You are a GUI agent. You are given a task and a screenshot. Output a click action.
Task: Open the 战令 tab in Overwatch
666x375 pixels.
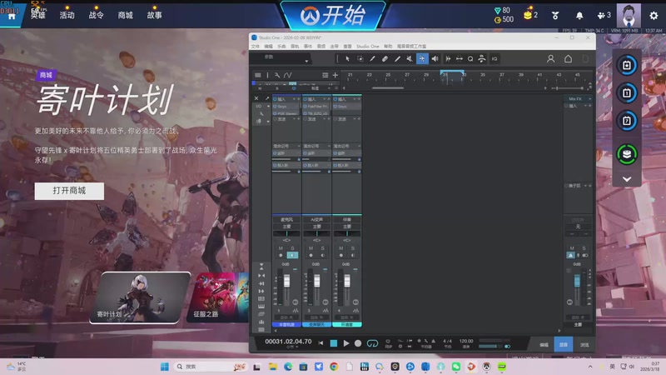(96, 15)
